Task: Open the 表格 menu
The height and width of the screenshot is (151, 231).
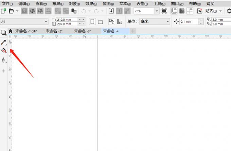Action: tap(142, 4)
